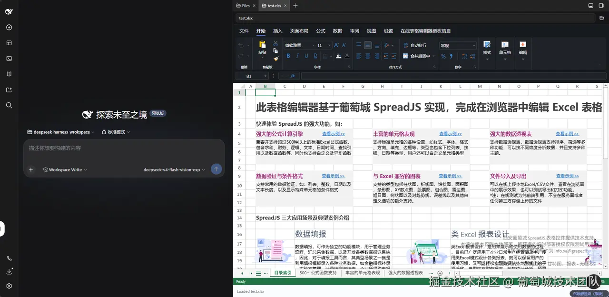Open Workspace Write permission selector

[x=65, y=169]
